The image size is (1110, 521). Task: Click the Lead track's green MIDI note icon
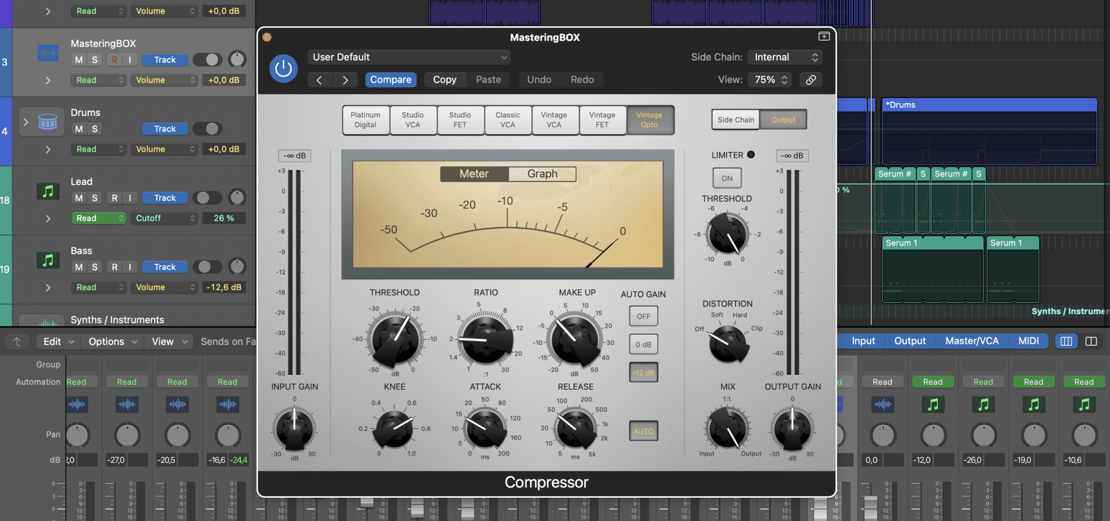tap(48, 191)
